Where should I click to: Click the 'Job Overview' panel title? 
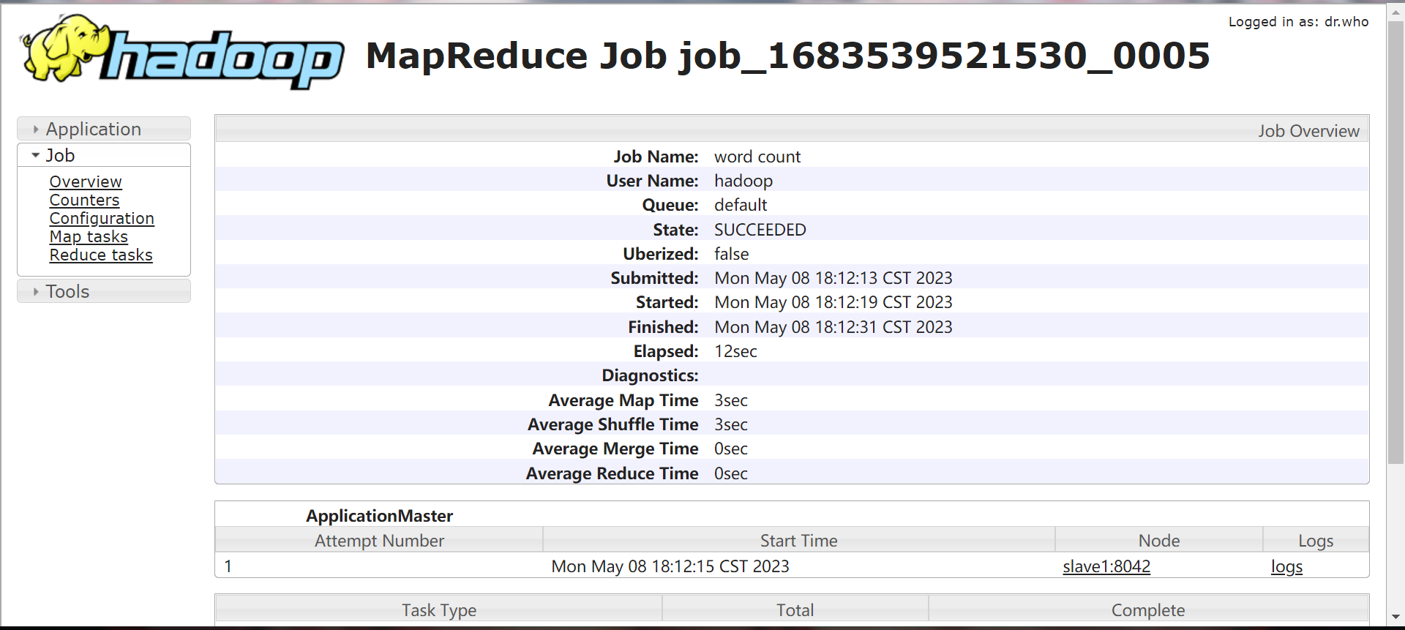(1308, 131)
